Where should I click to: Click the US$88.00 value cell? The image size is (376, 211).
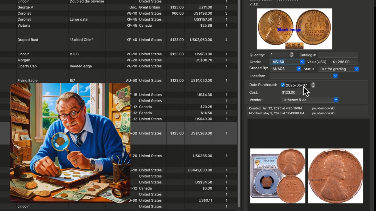(204, 54)
